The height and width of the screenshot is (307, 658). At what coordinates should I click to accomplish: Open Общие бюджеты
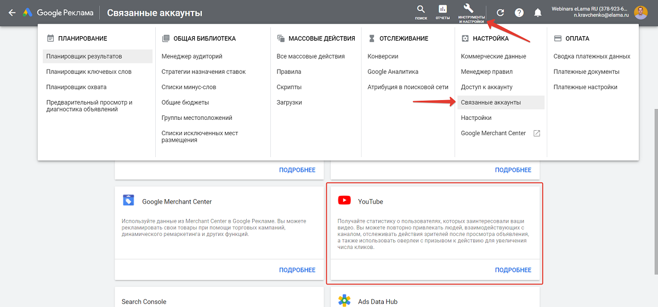(185, 102)
